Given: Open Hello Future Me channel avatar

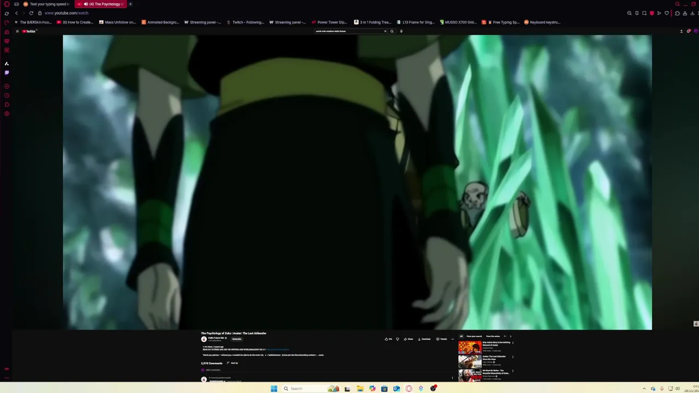Looking at the screenshot, I should tap(204, 339).
